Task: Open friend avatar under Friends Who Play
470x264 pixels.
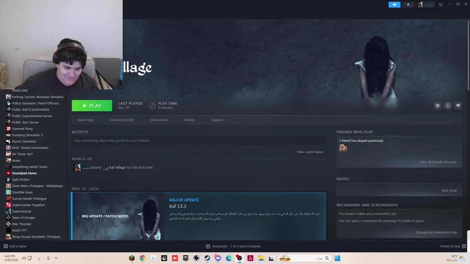Action: pos(343,148)
